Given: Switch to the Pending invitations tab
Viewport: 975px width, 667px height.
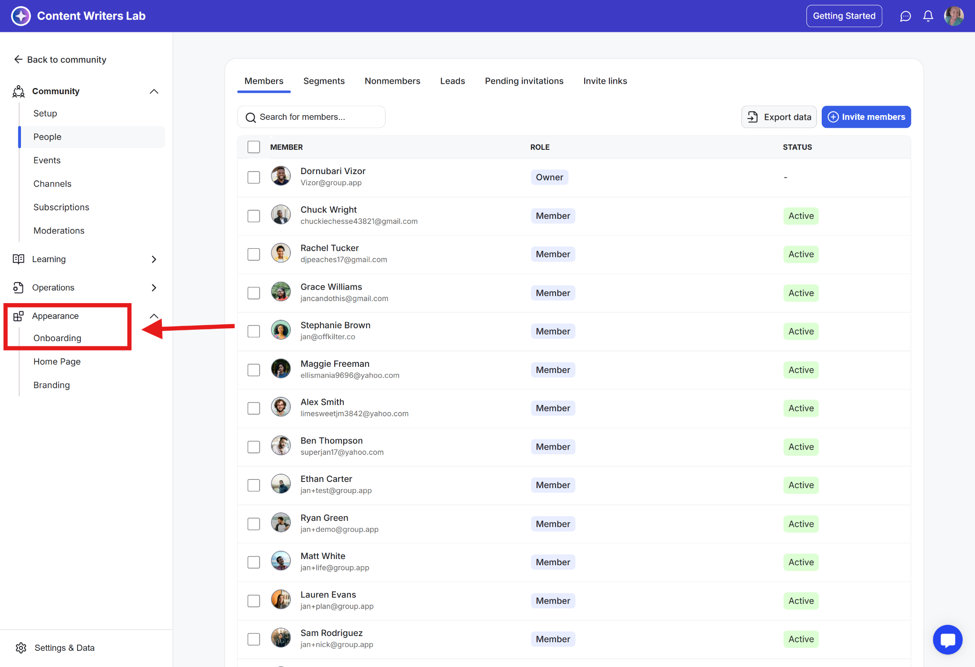Looking at the screenshot, I should click(524, 81).
